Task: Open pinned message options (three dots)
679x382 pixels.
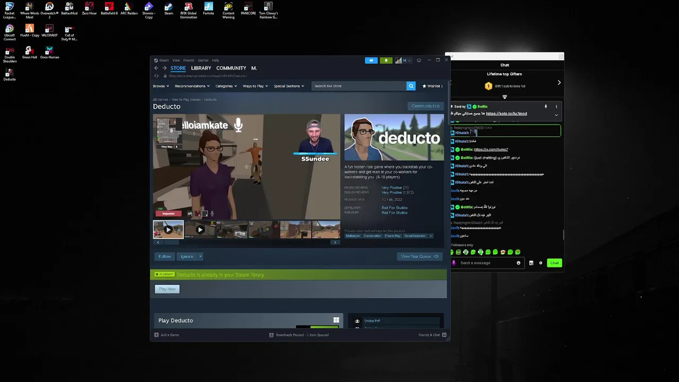Action: (556, 107)
